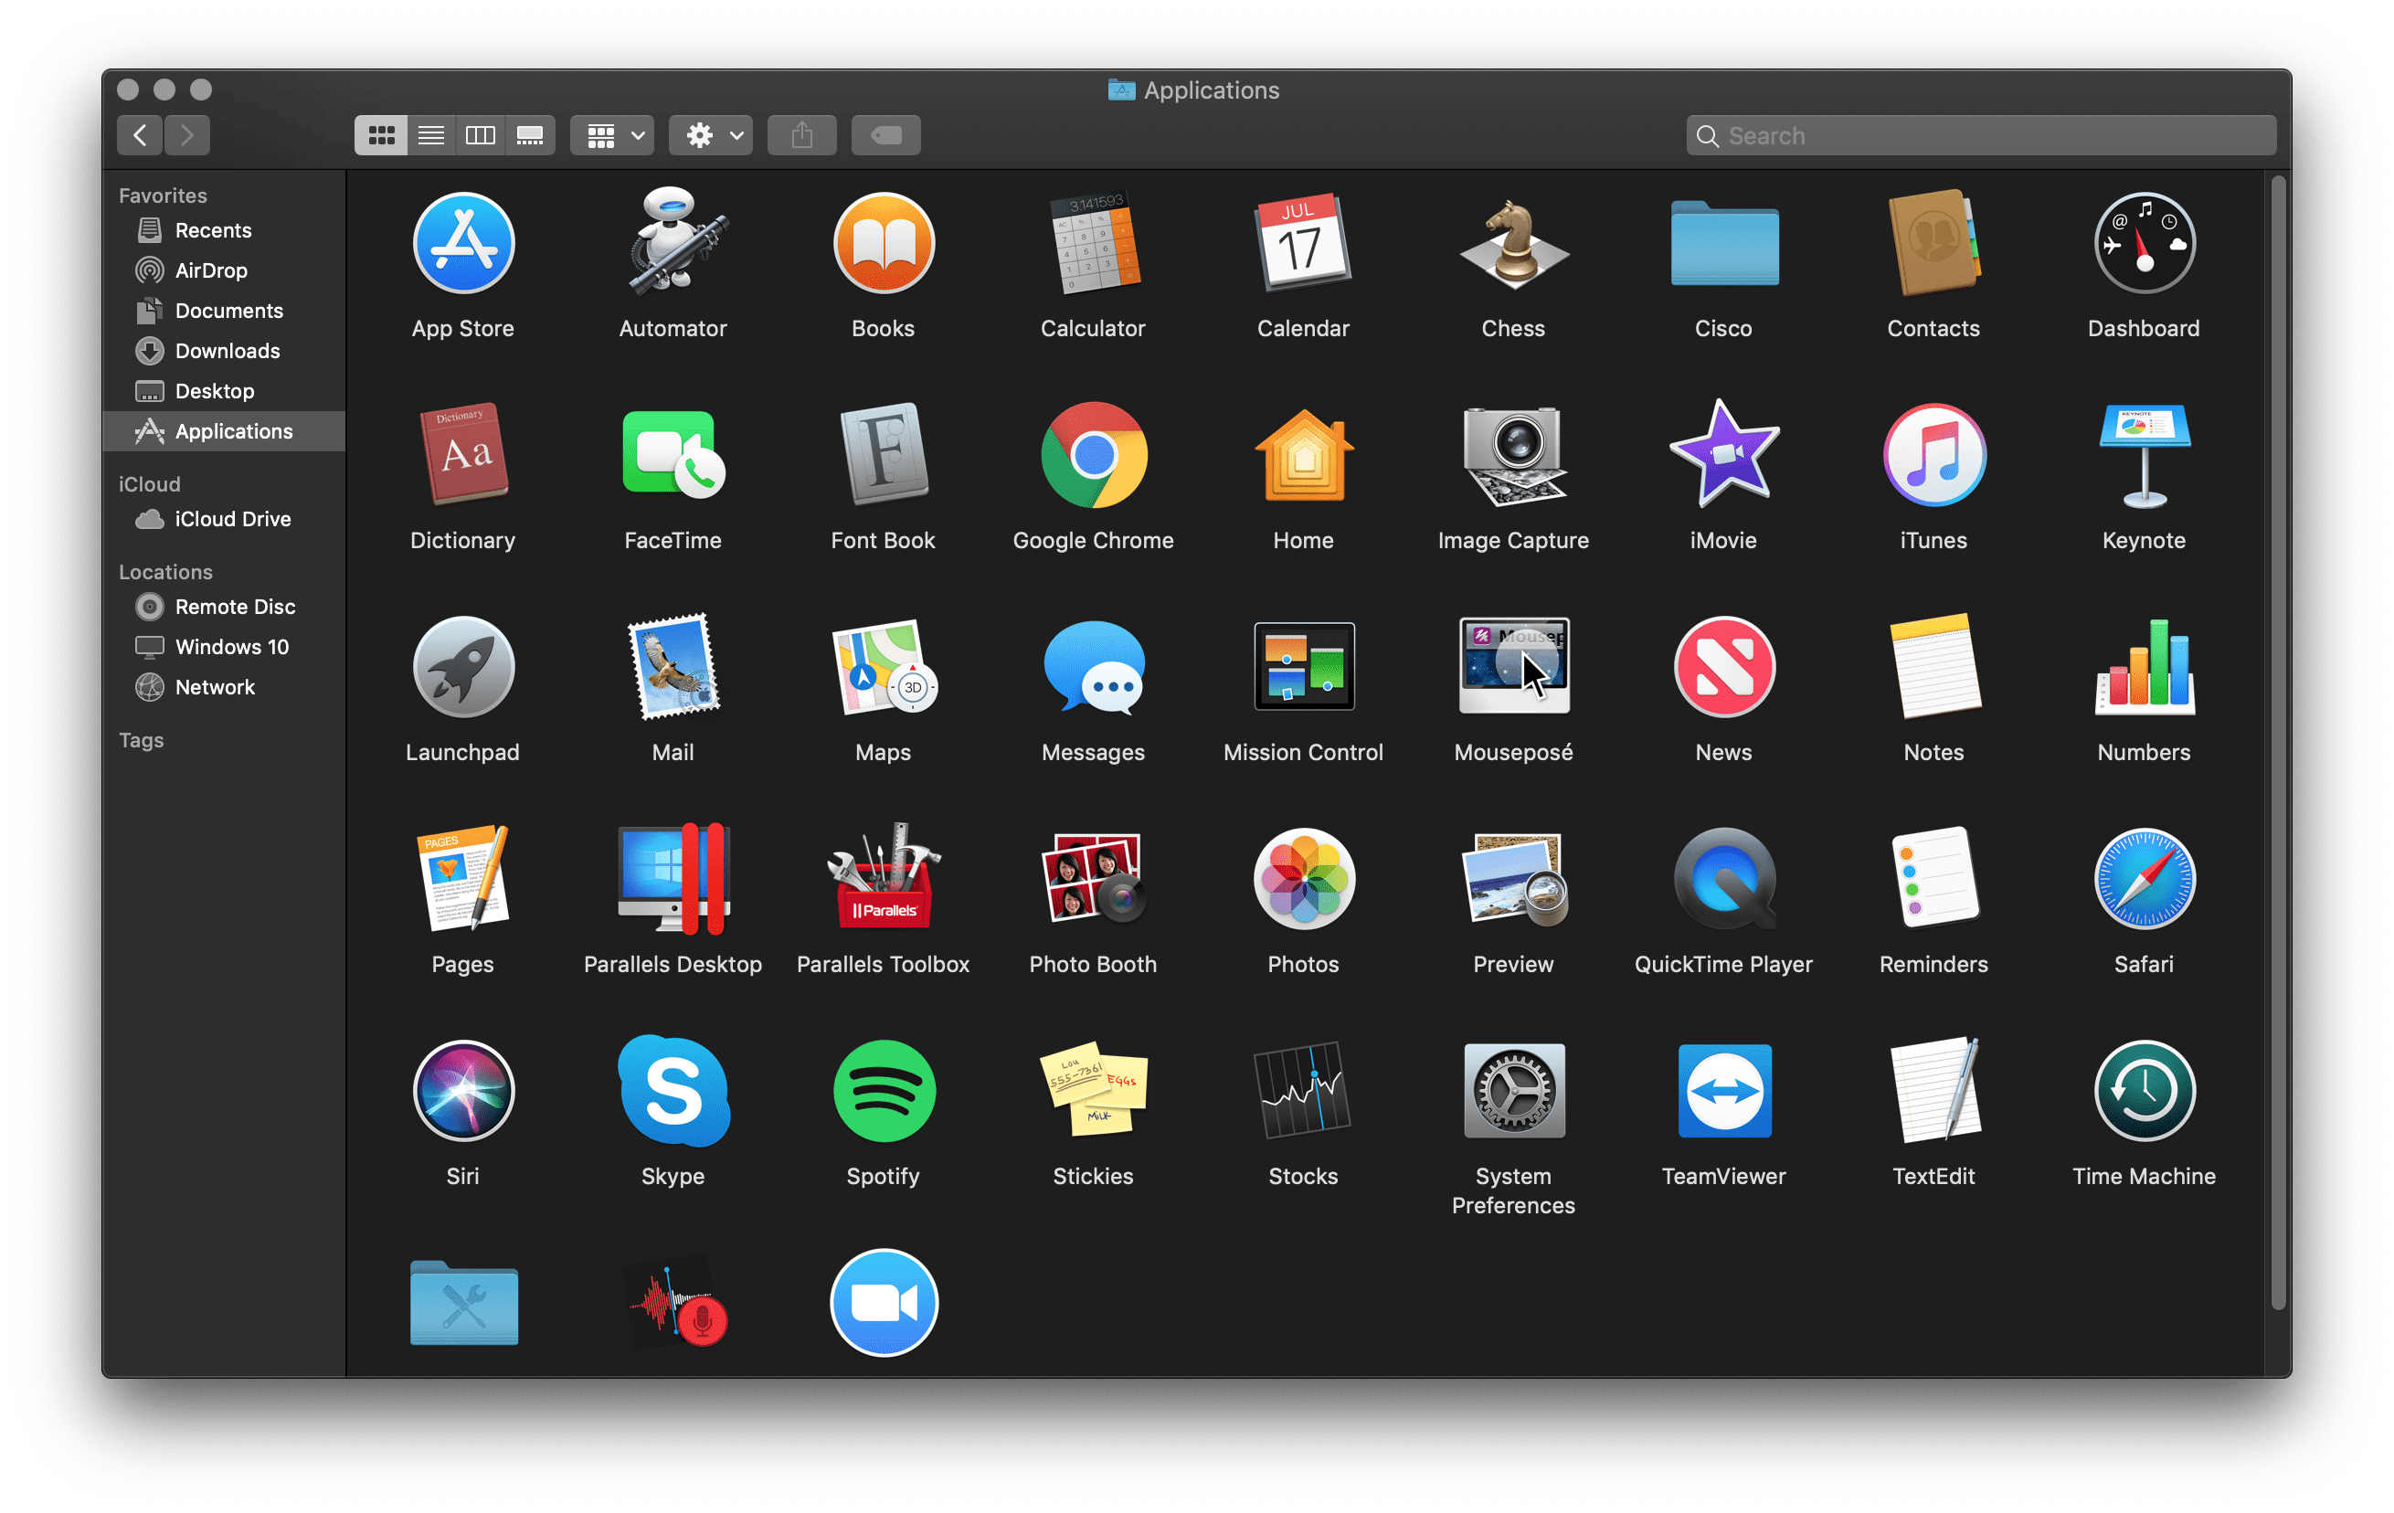Open Spotify
Viewport: 2394px width, 1513px height.
[x=882, y=1092]
